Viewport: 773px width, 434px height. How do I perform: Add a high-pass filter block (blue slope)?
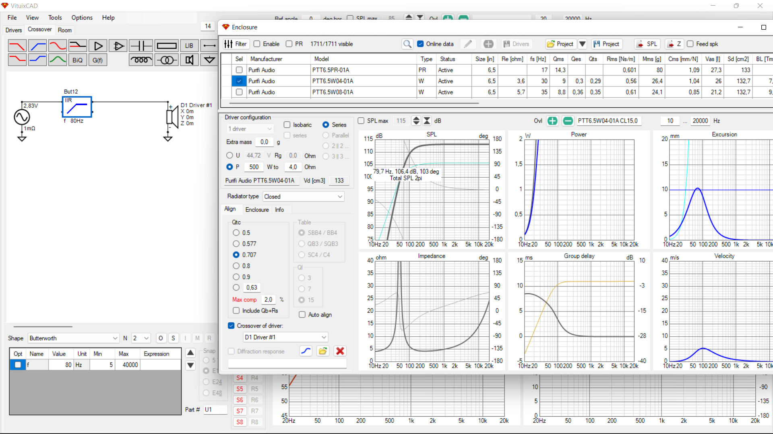coord(37,46)
